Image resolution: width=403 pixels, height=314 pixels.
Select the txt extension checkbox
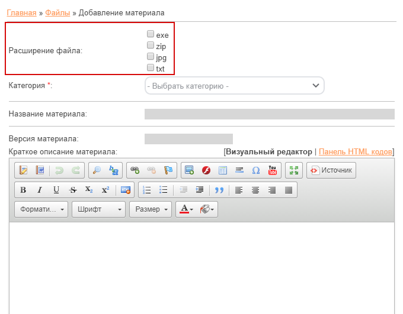pyautogui.click(x=151, y=68)
